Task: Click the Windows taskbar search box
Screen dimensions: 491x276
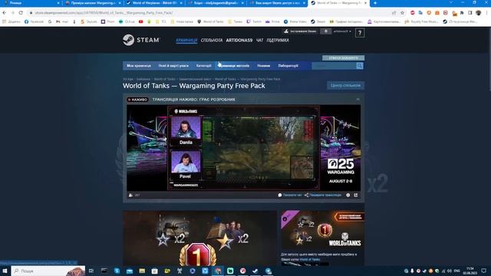Action: coord(48,271)
